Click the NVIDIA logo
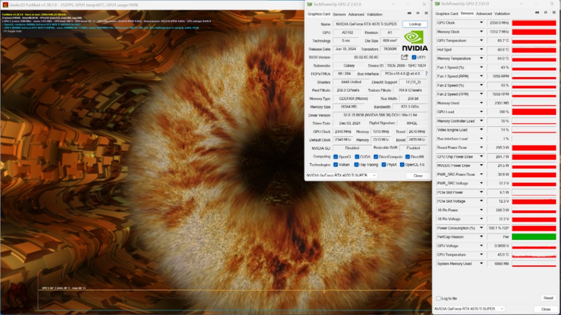This screenshot has height=315, width=561. click(x=415, y=41)
